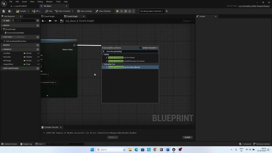
Task: Click the Stop simulation icon
Action: 126,11
